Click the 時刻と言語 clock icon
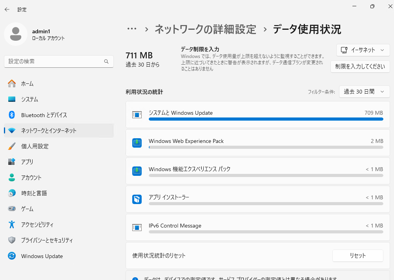This screenshot has width=394, height=280. (12, 193)
